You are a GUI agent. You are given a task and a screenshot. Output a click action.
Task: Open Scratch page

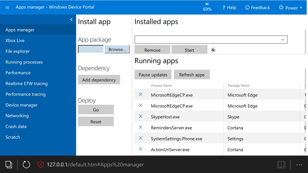(13, 137)
